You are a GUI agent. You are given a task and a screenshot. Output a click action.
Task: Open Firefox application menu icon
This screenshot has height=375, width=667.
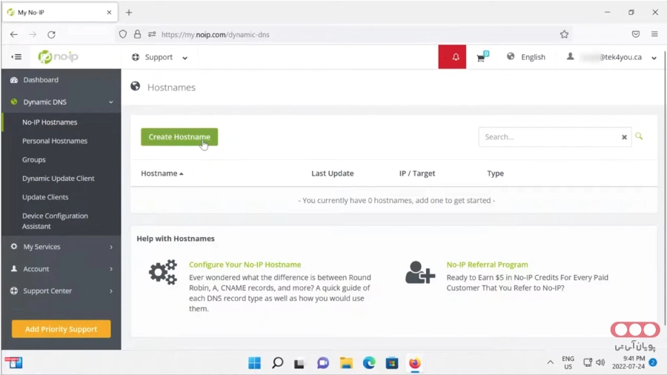654,34
